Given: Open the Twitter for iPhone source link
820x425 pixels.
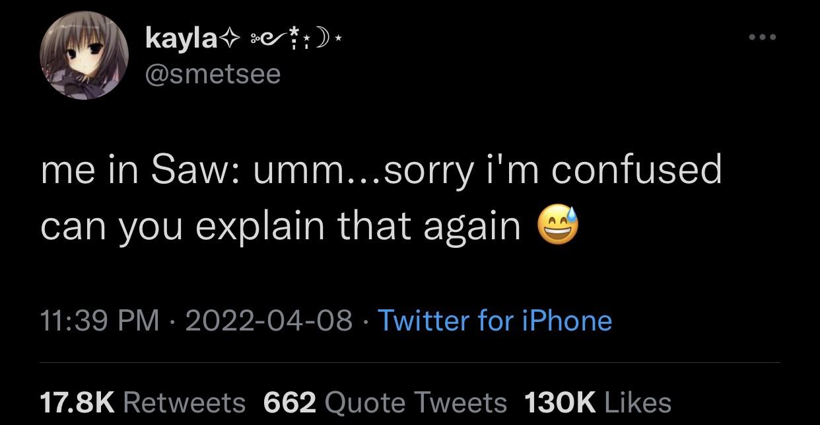Looking at the screenshot, I should [495, 321].
